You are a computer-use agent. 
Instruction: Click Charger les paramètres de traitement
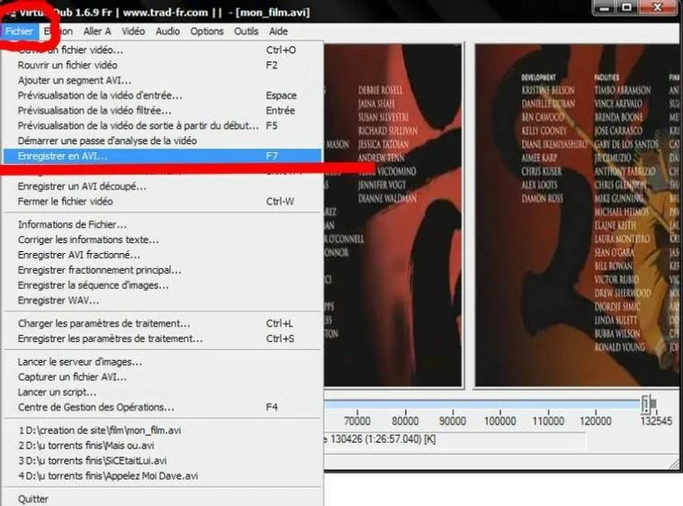coord(103,323)
